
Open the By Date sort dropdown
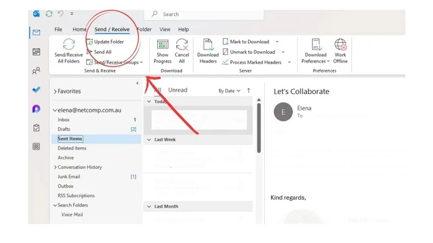pos(229,91)
